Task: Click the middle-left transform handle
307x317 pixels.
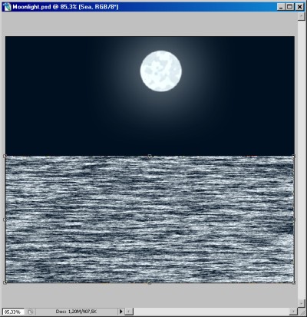Action: tap(5, 220)
